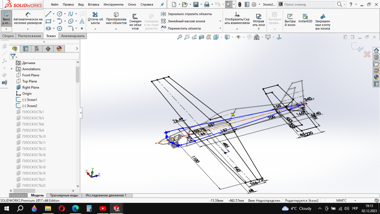Open YouTube from the Windows taskbar
Screen dimensions: 380x214
pyautogui.click(x=103, y=208)
